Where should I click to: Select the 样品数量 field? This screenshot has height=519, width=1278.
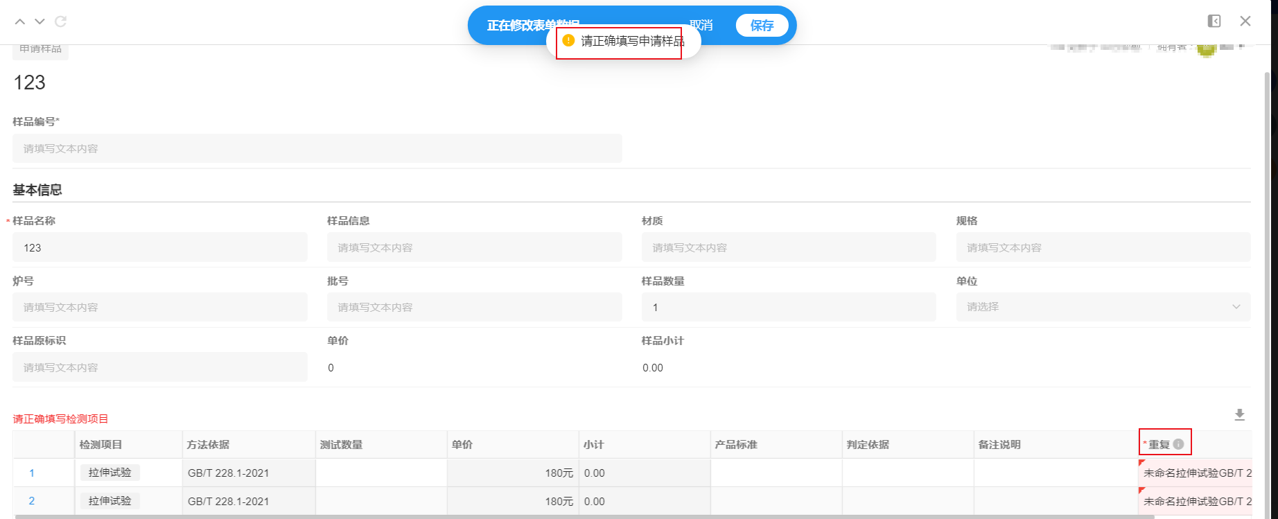[x=788, y=307]
